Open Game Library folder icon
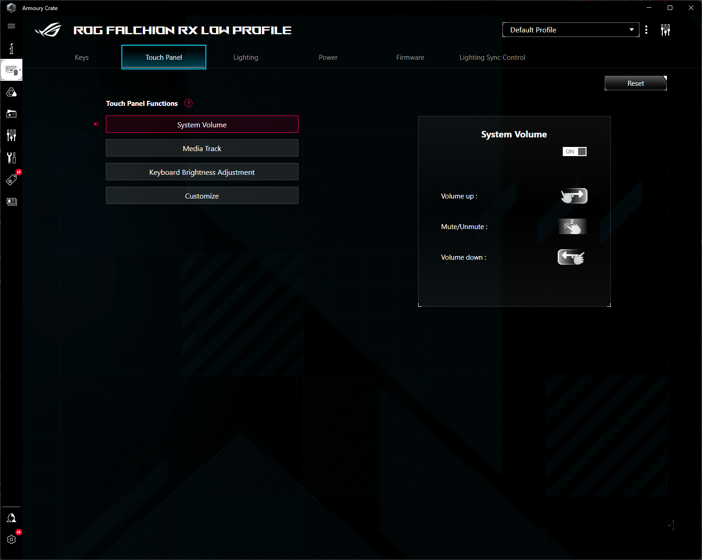Screen dimensions: 702x560 [11, 114]
